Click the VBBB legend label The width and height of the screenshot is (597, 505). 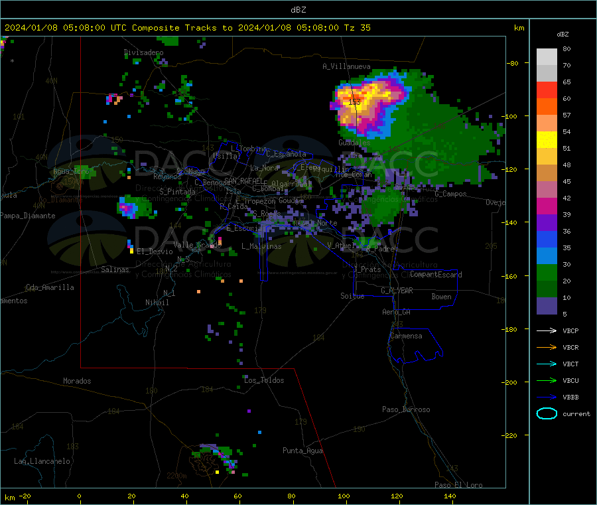click(x=570, y=397)
